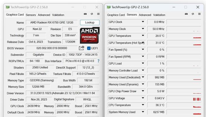Open the hamburger menu in Sensors window
Screen dimensions: 206x117
[x=199, y=14]
